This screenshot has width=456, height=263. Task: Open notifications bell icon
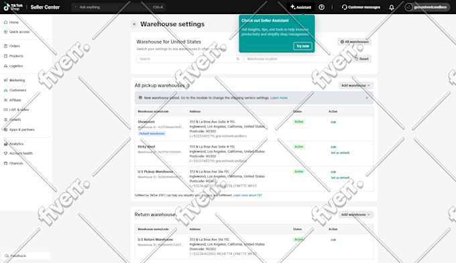pos(392,7)
